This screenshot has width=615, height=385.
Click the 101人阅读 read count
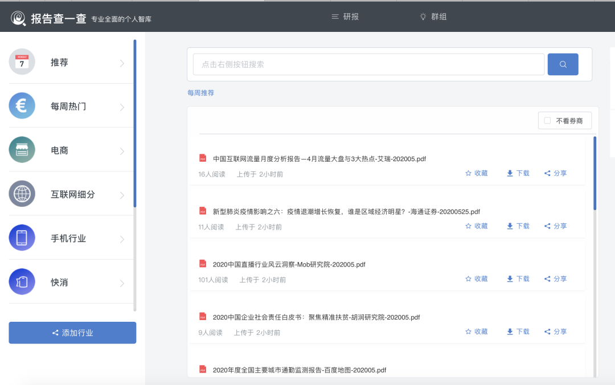[x=213, y=280]
